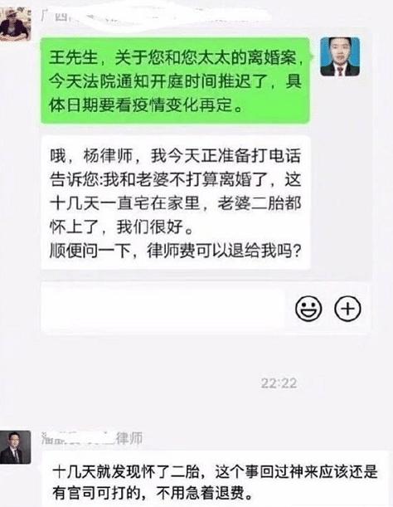Focus the empty message input box

click(163, 308)
